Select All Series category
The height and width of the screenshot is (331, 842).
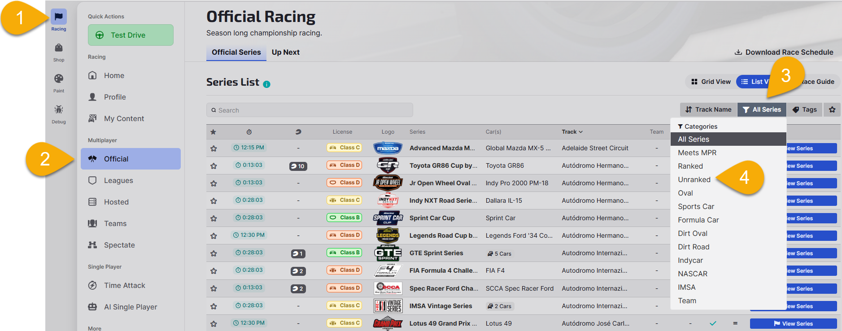tap(729, 139)
